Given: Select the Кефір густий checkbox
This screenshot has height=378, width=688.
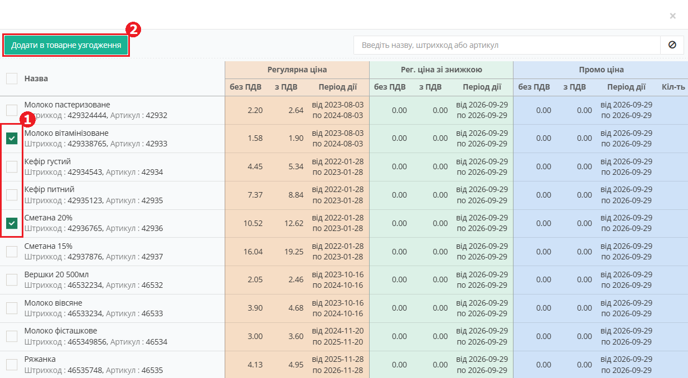Looking at the screenshot, I should (x=12, y=166).
